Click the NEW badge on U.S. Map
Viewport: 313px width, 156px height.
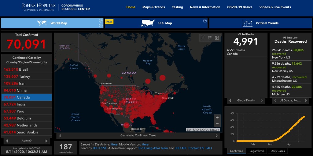coord(109,22)
